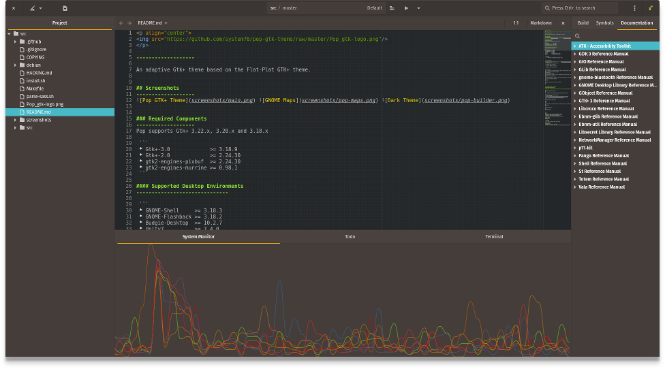Click screenshots/main.png link in editor
Viewport: 665px width, 369px height.
click(x=222, y=100)
